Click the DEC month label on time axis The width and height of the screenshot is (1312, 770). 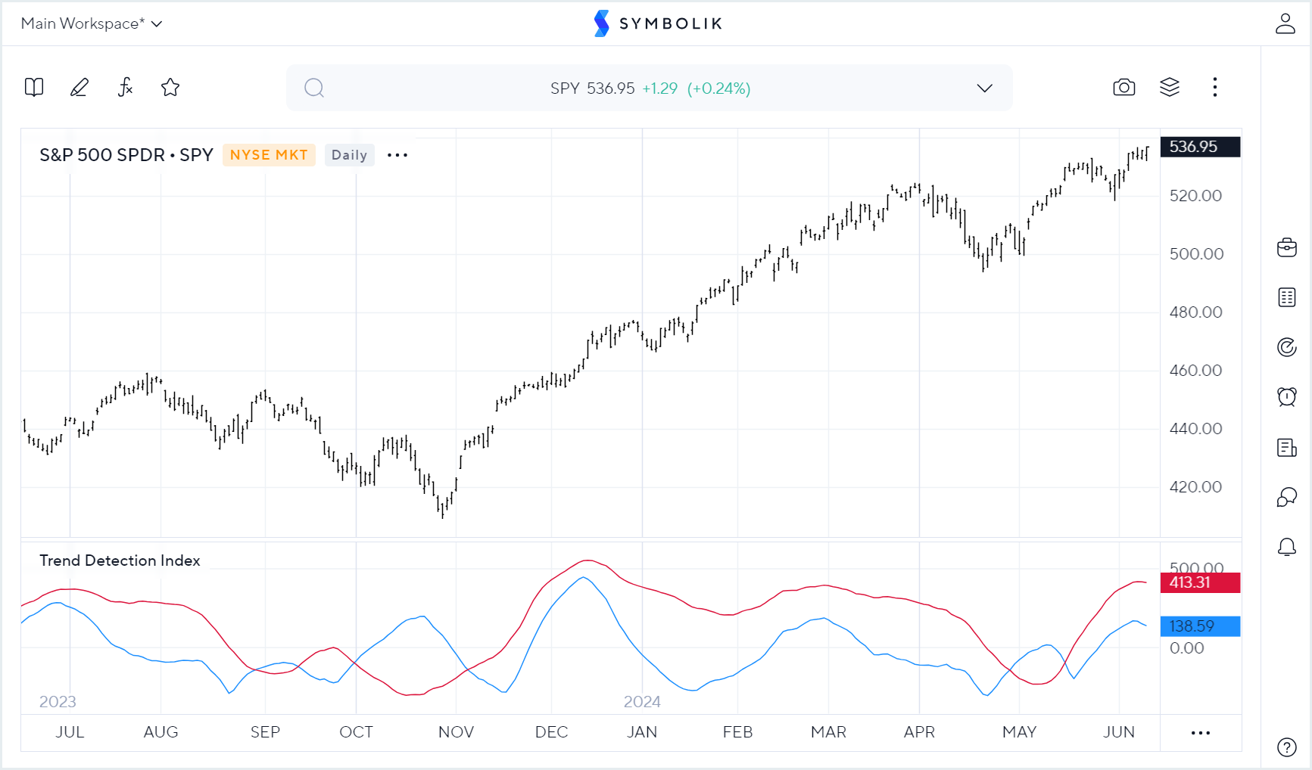coord(551,732)
